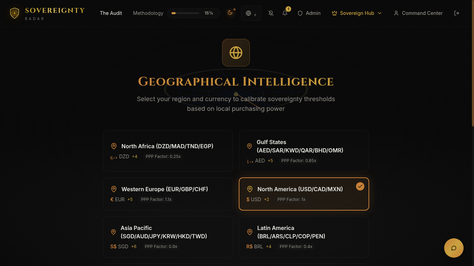This screenshot has width=474, height=266.
Task: Log out using the exit icon
Action: (457, 13)
